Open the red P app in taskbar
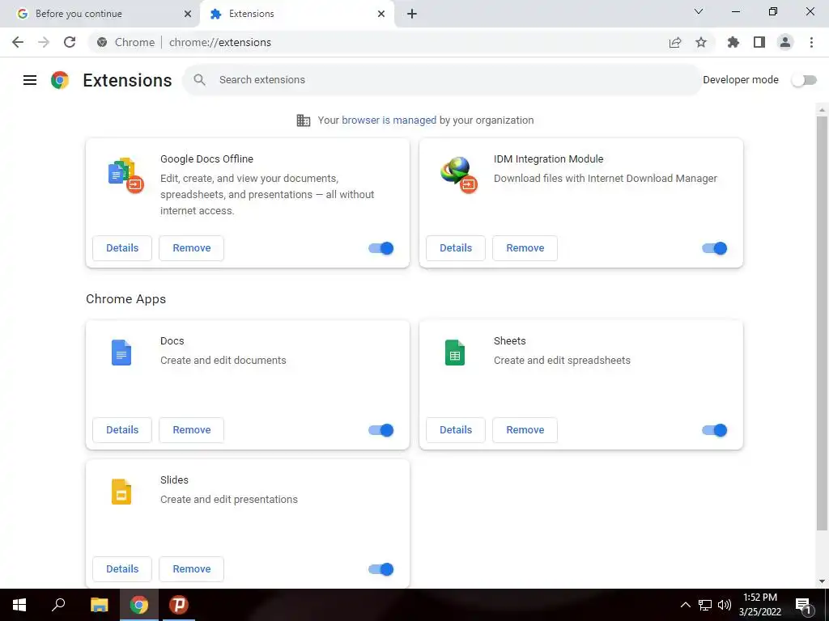Image resolution: width=829 pixels, height=621 pixels. coord(179,605)
